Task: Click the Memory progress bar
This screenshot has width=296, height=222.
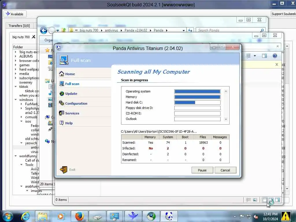Action: (x=197, y=97)
